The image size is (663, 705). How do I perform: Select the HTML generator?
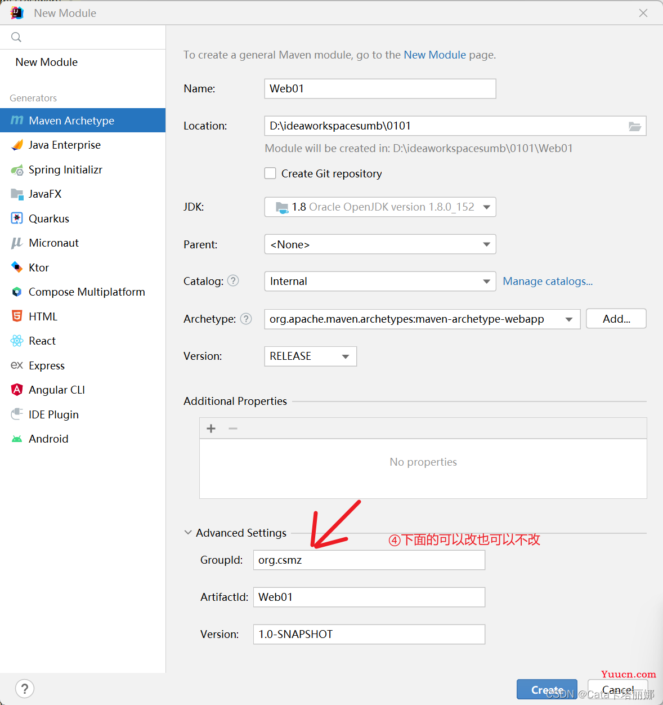(83, 316)
